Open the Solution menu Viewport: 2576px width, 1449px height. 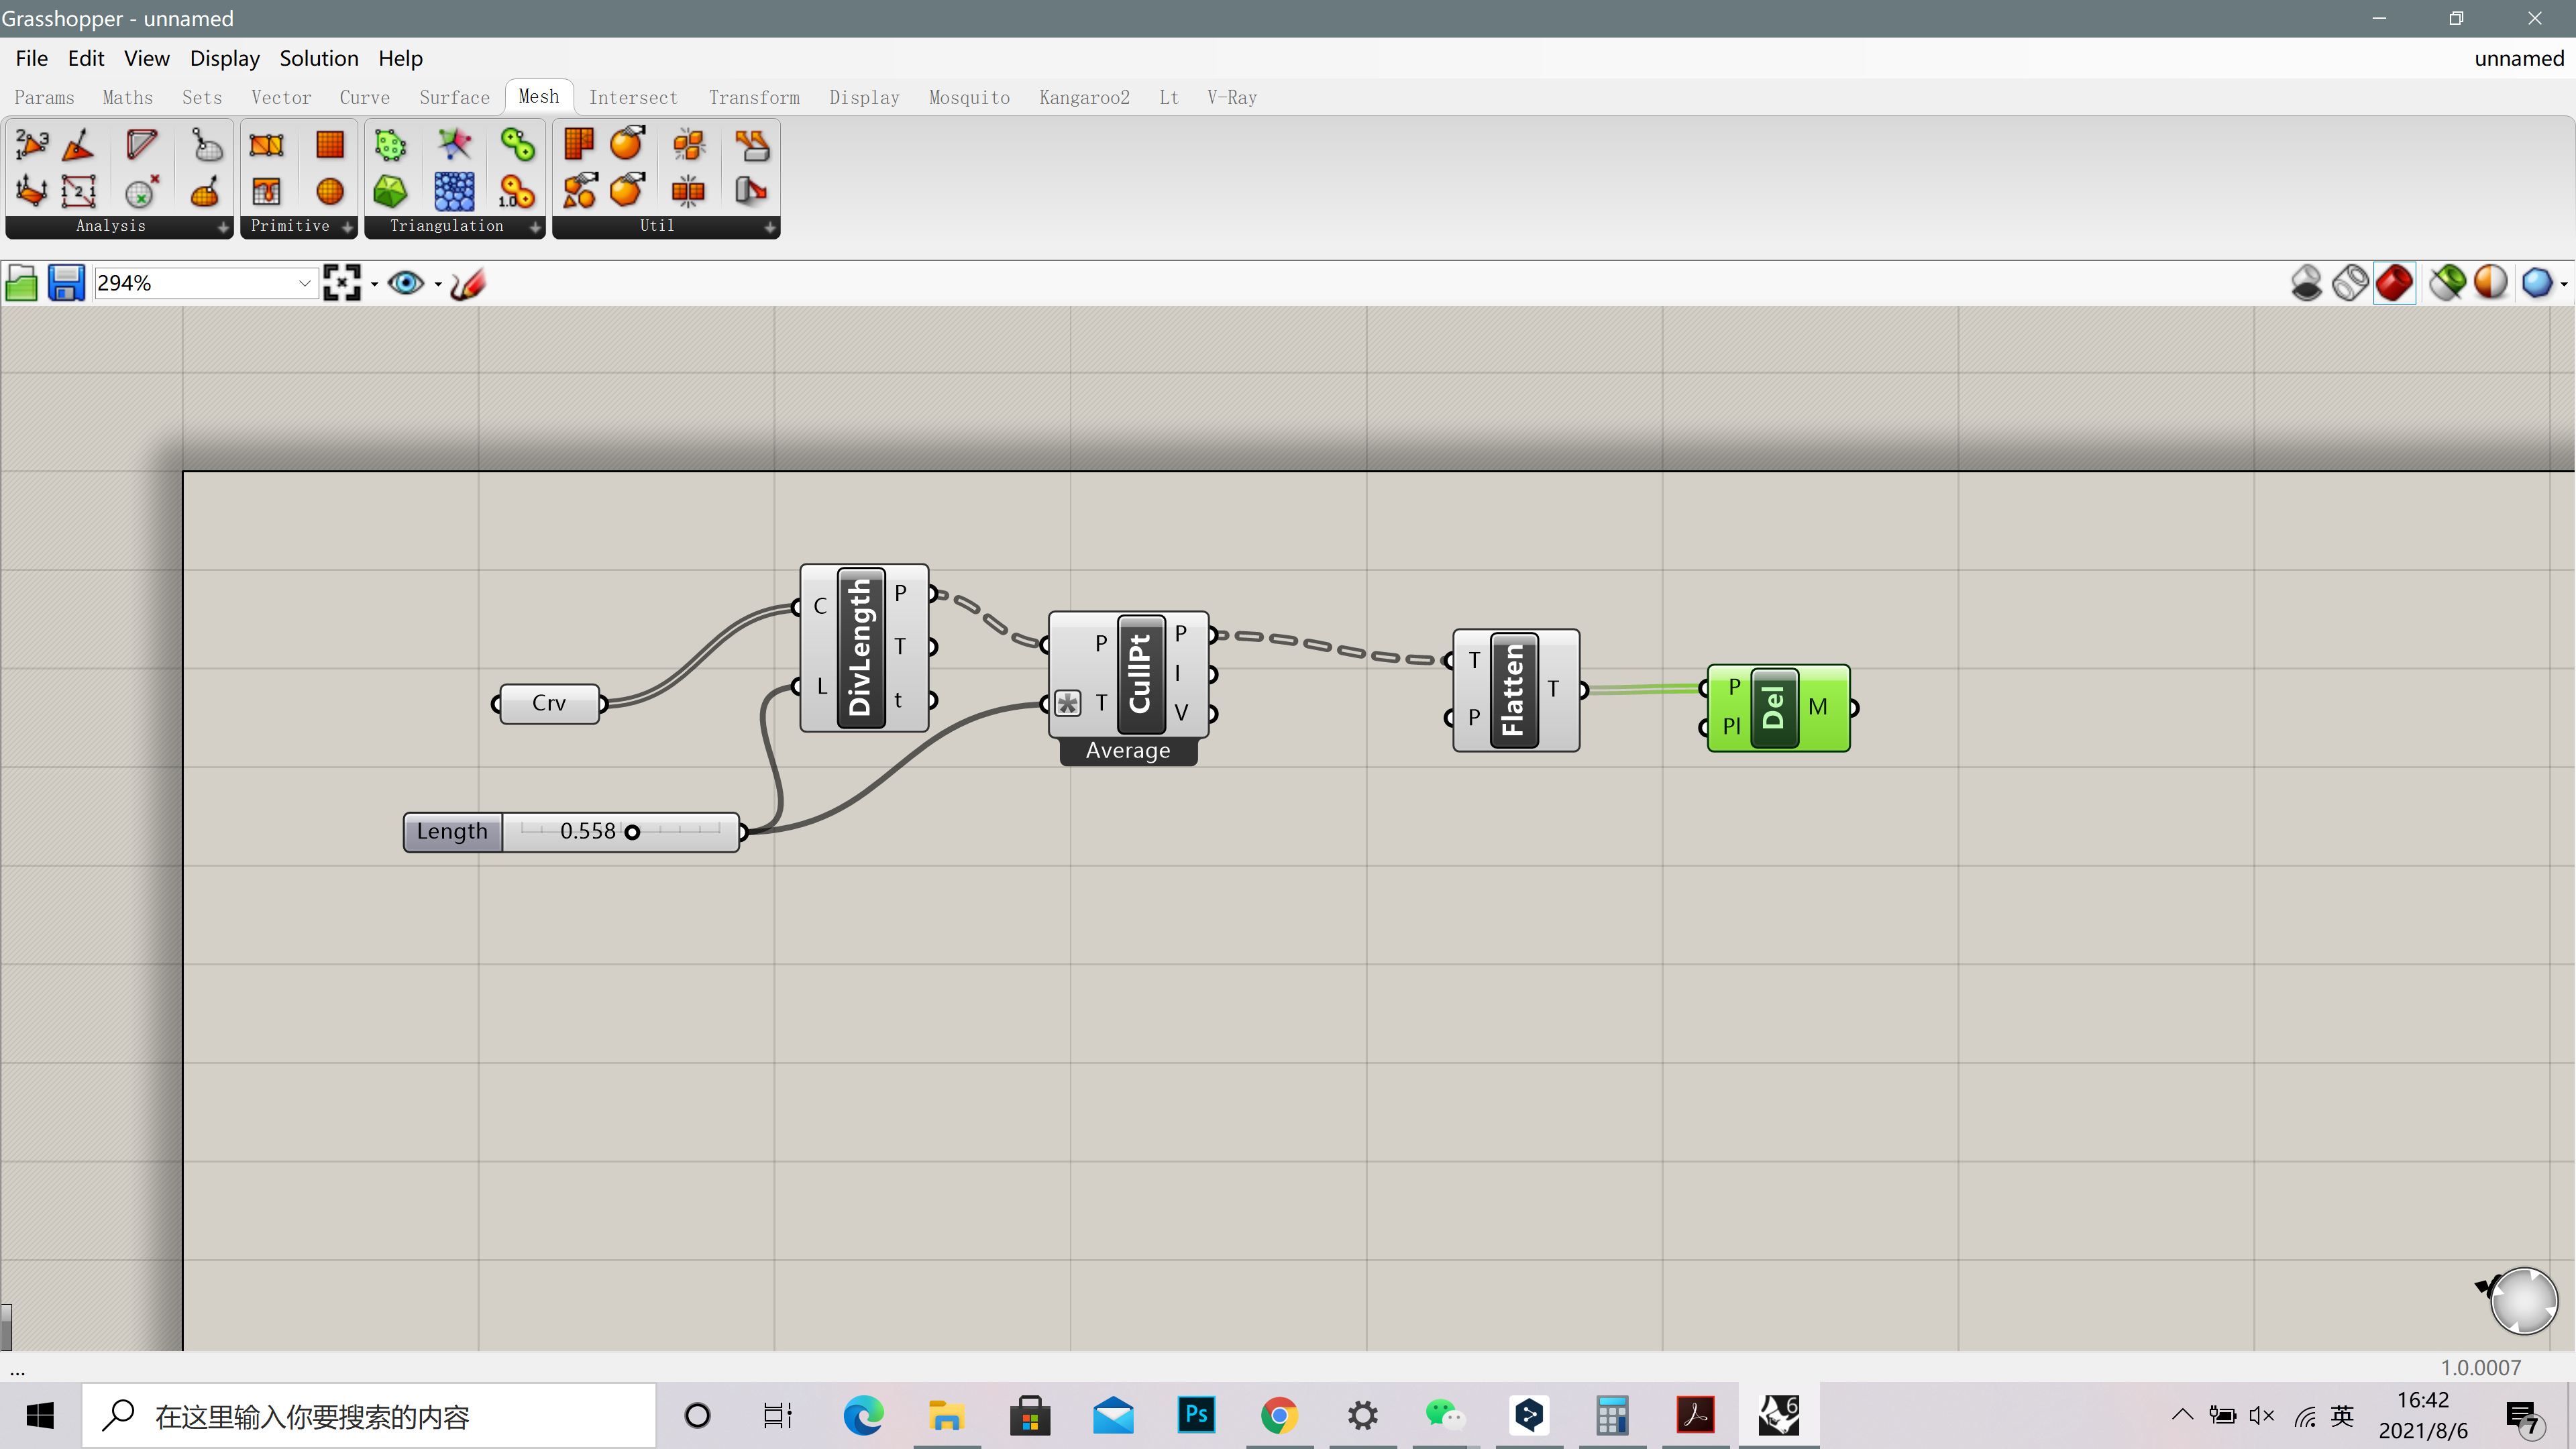pos(319,58)
